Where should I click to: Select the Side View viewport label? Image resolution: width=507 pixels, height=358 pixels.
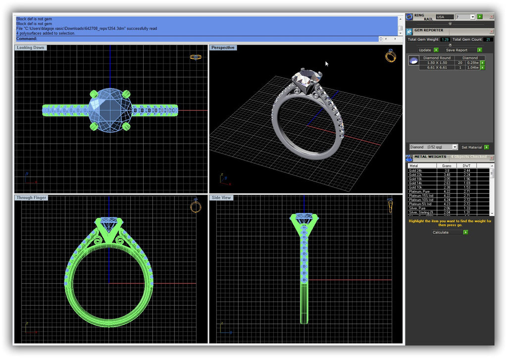point(222,198)
